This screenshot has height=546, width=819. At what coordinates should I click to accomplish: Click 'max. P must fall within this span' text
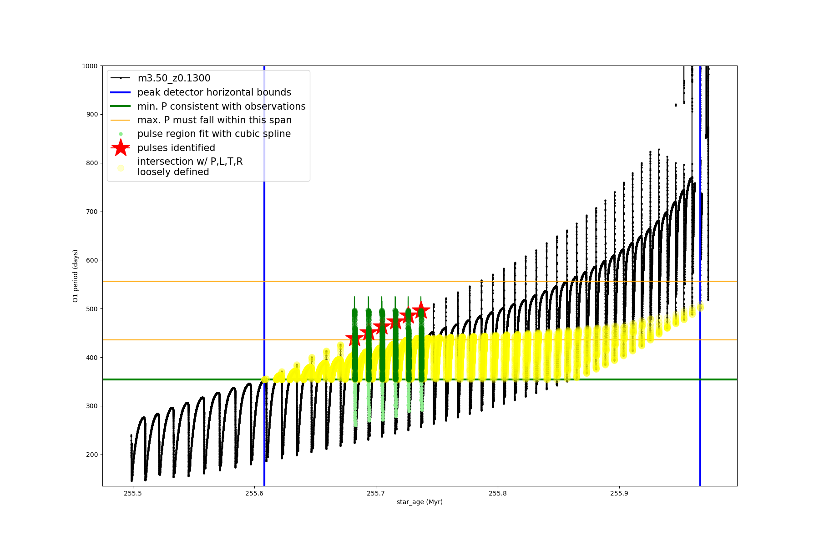(214, 120)
